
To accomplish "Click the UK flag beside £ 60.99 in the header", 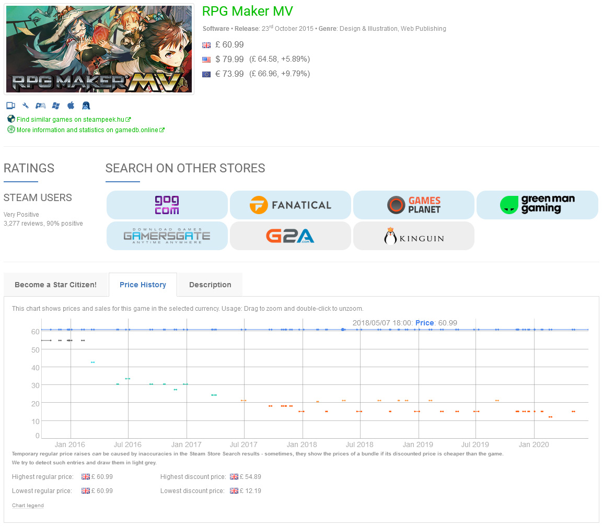I will click(206, 45).
